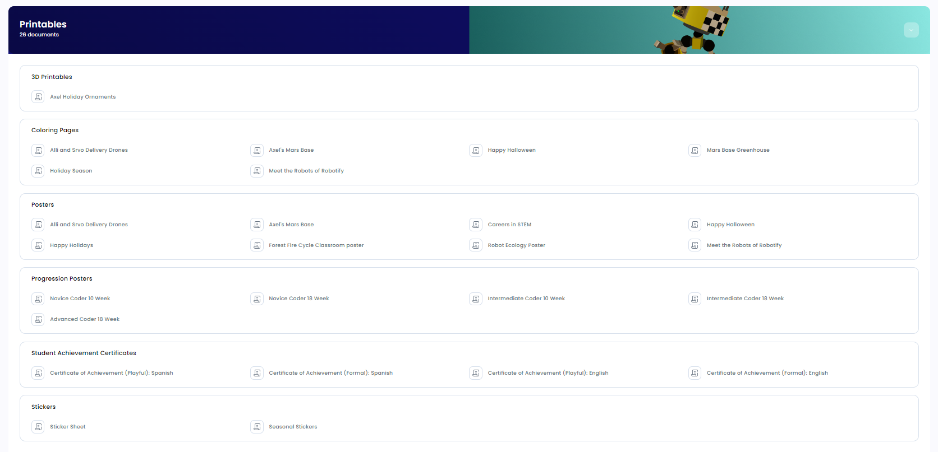Click the document icon beside Robot Ecology Poster
Screen dimensions: 938x452
pos(476,245)
